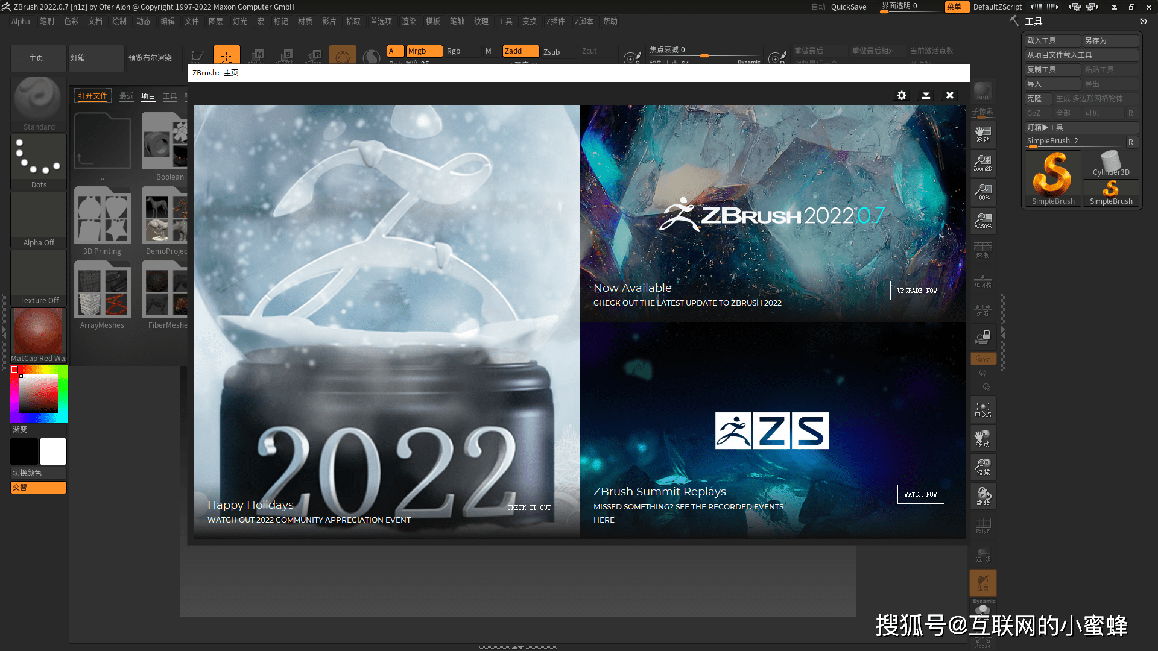
Task: Open the home page settings gear
Action: (902, 95)
